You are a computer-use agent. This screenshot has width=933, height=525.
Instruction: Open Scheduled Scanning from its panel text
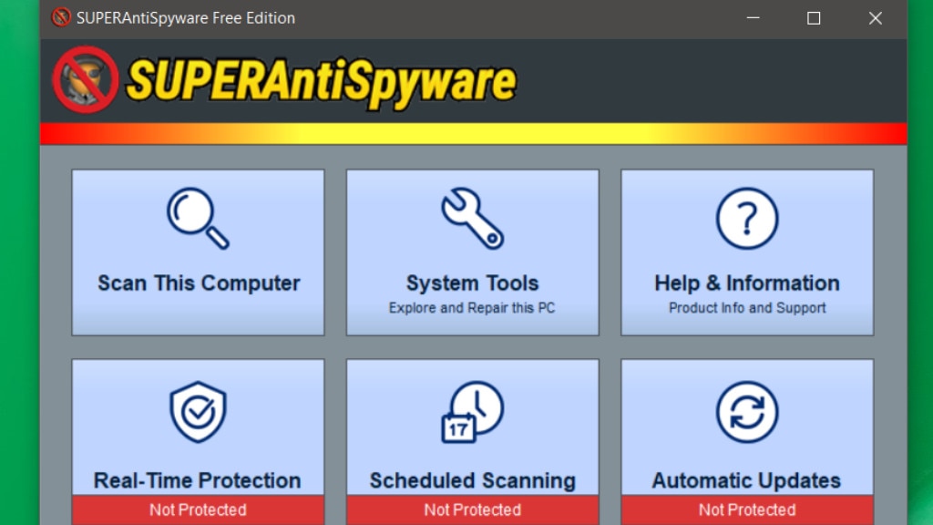click(471, 480)
